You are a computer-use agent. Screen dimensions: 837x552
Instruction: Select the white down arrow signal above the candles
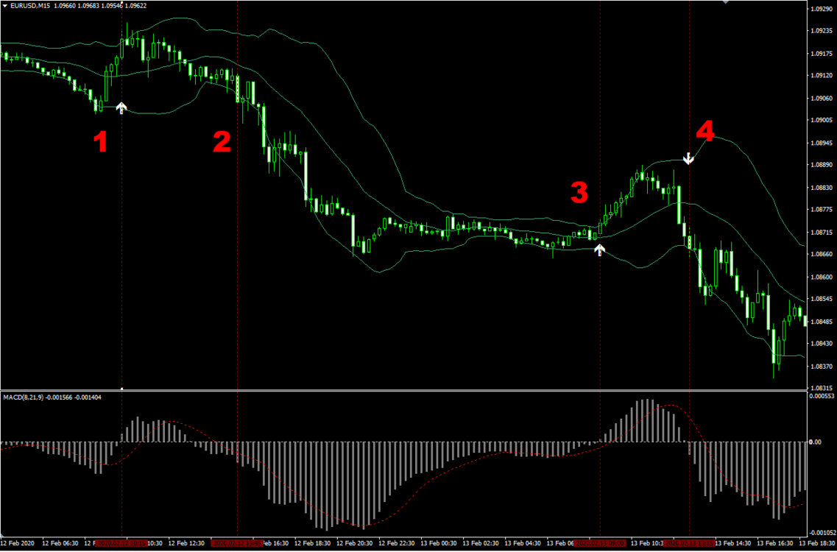pos(688,158)
